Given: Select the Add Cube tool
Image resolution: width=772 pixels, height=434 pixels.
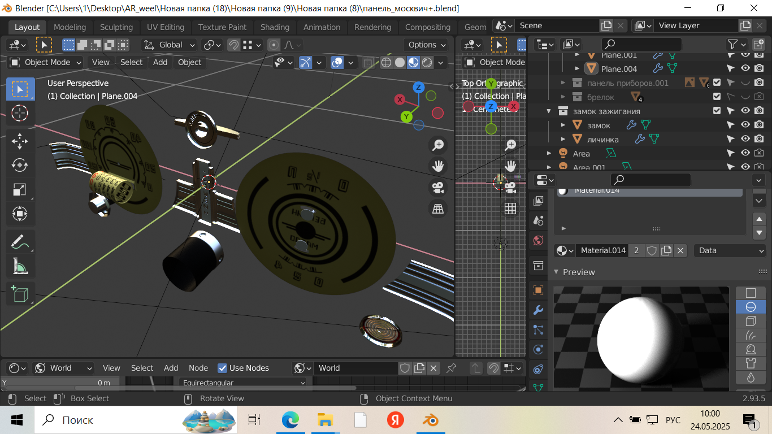Looking at the screenshot, I should pos(20,294).
